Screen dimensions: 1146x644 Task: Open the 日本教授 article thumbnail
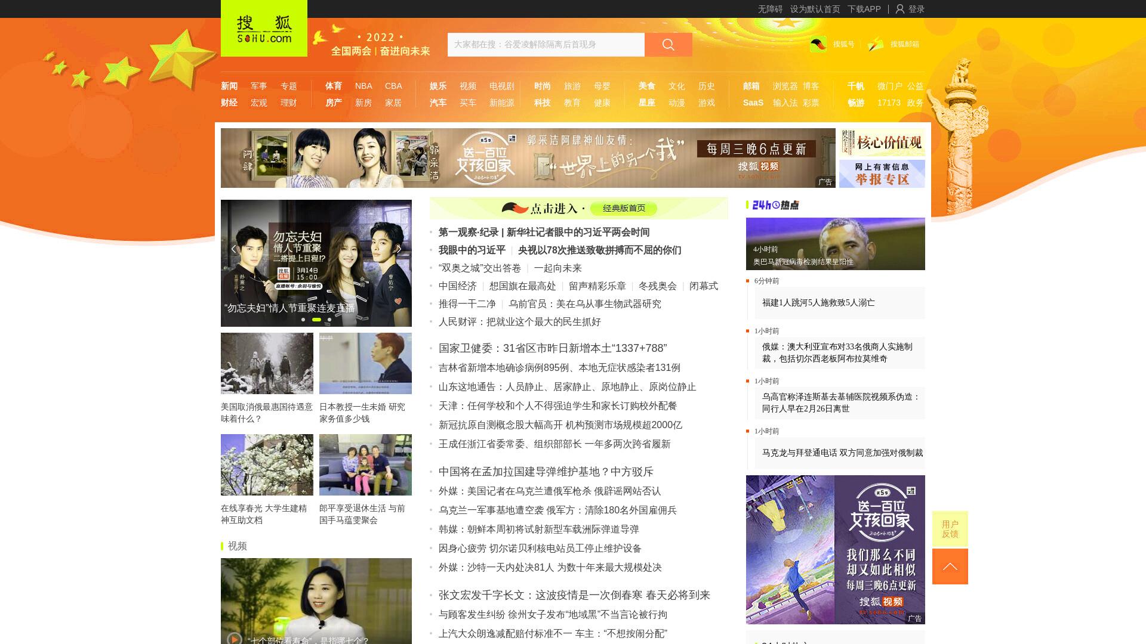pos(365,363)
